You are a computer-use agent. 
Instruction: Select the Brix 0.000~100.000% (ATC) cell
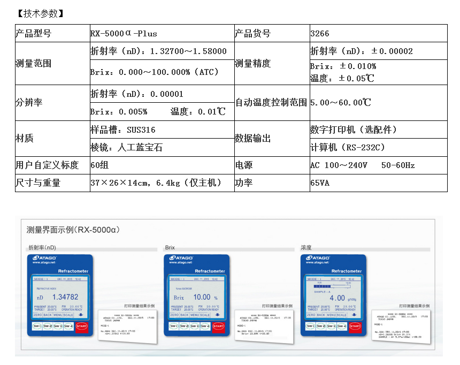point(162,72)
